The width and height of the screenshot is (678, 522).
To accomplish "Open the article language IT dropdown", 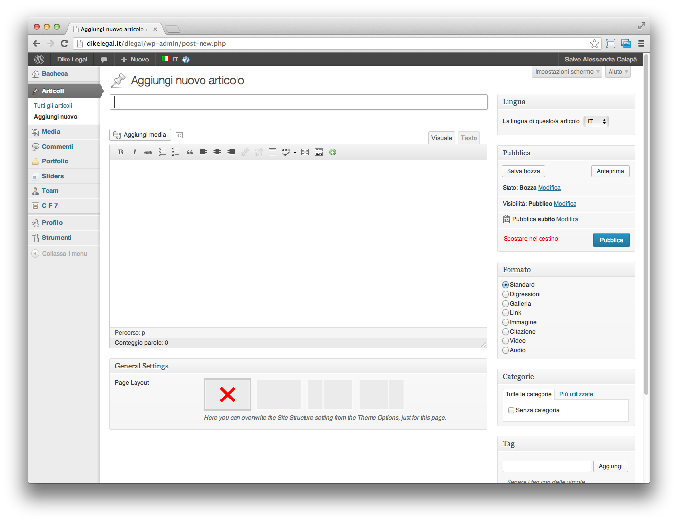I will (596, 122).
